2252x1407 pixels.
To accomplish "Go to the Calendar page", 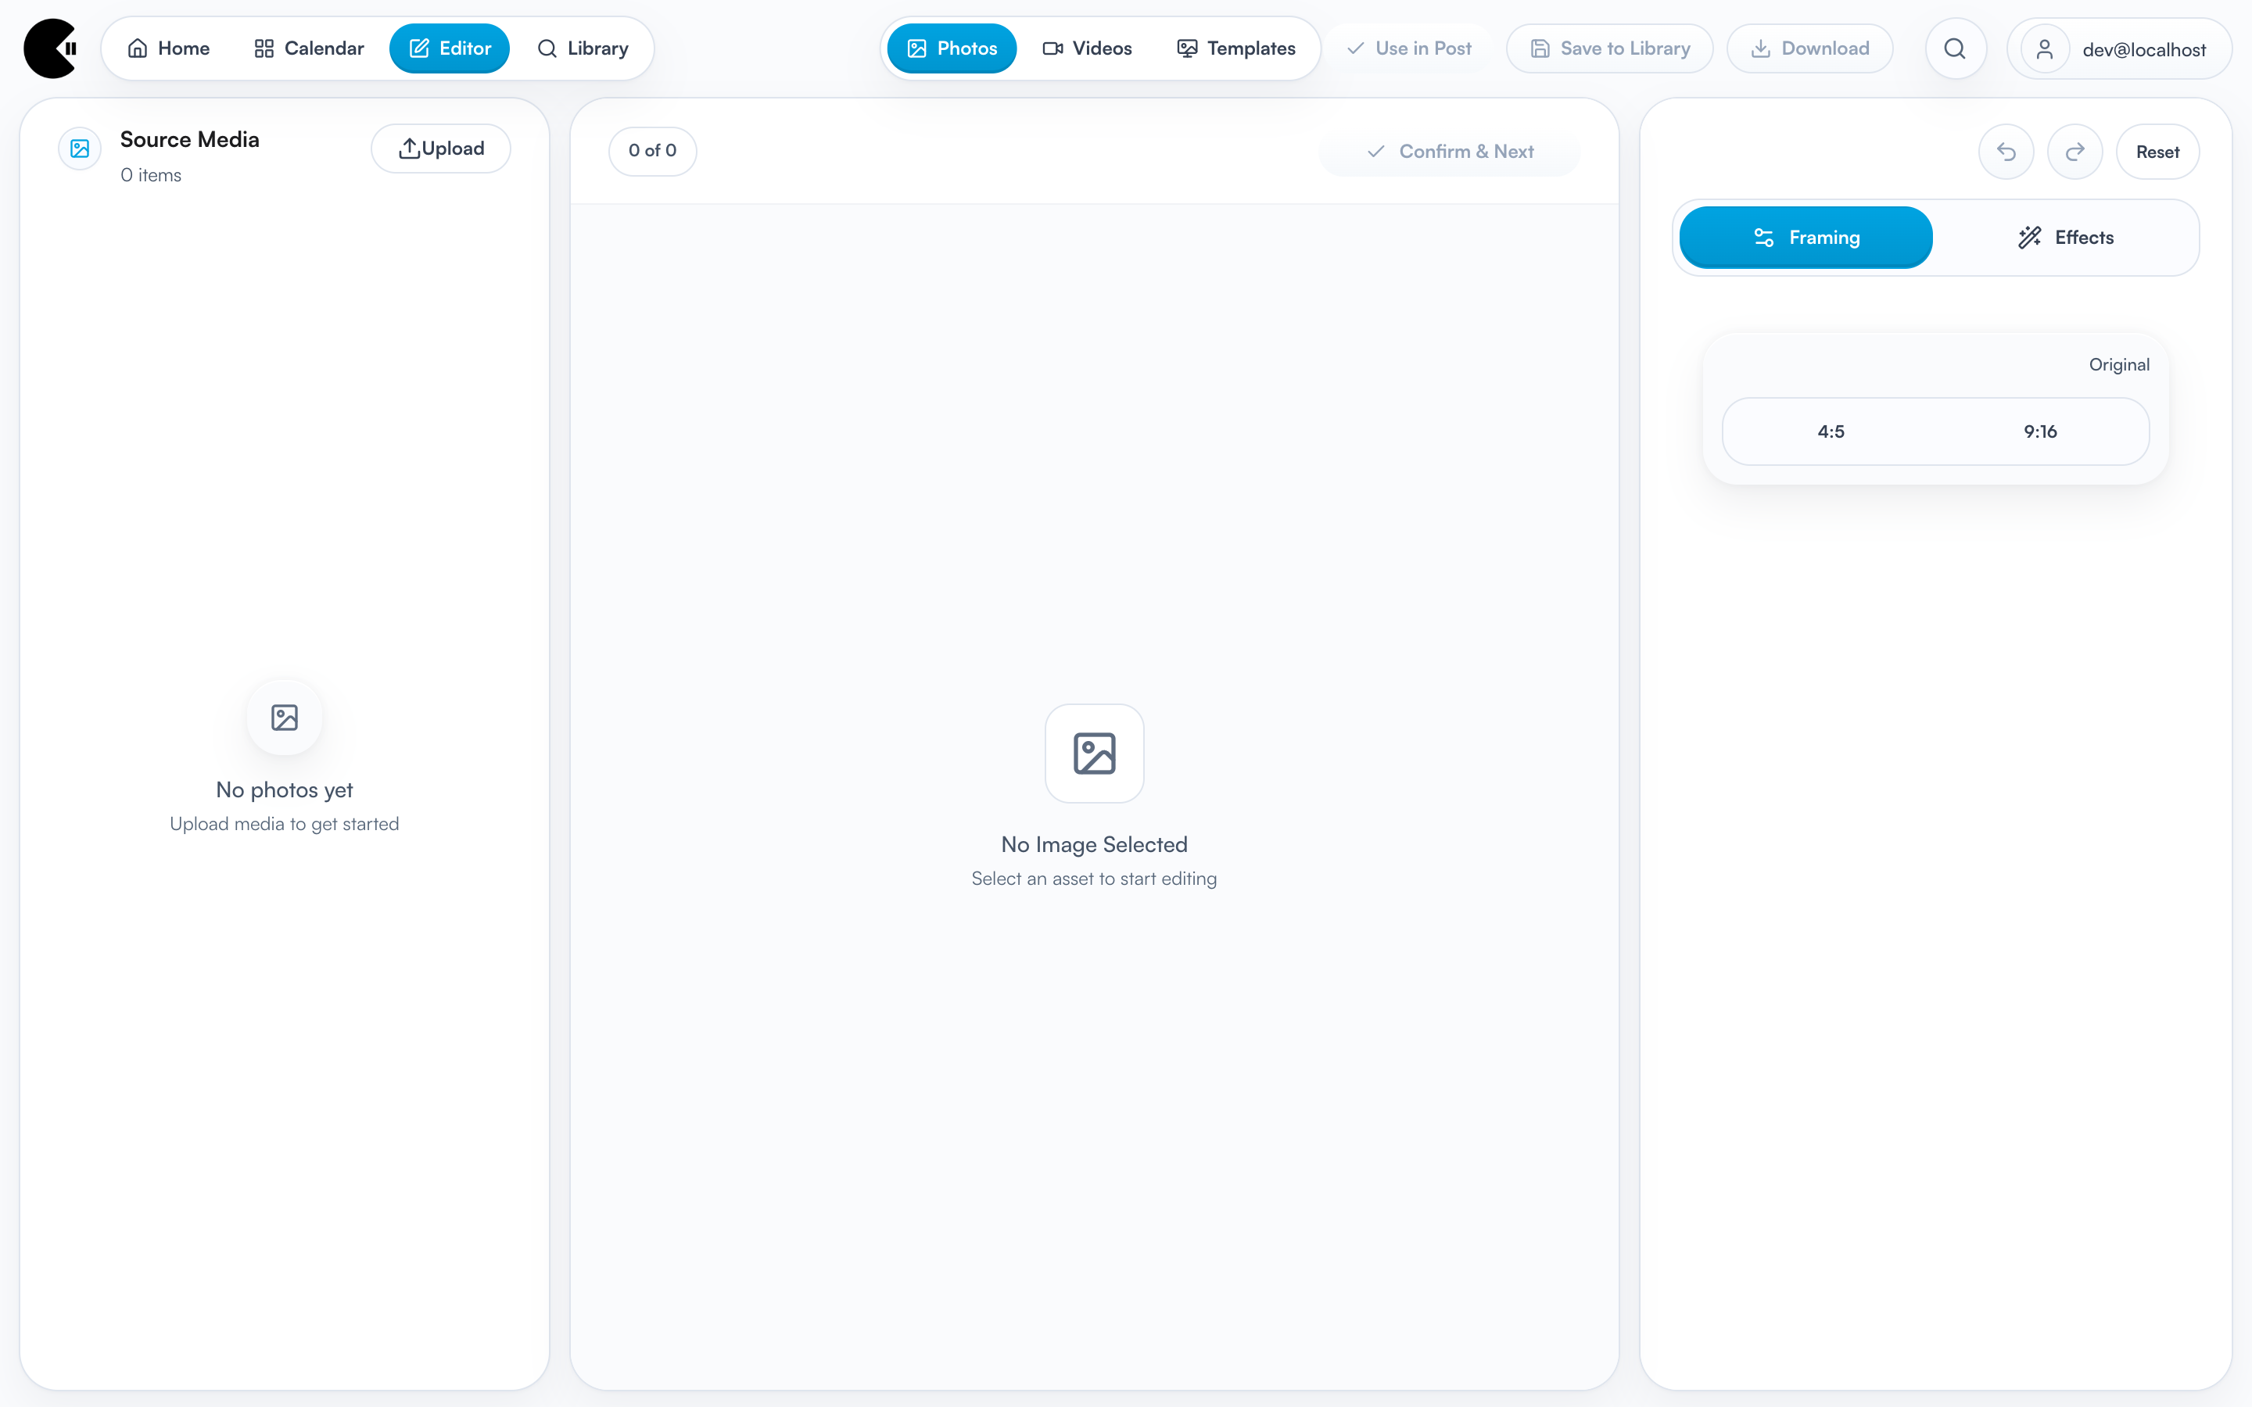I will point(309,48).
